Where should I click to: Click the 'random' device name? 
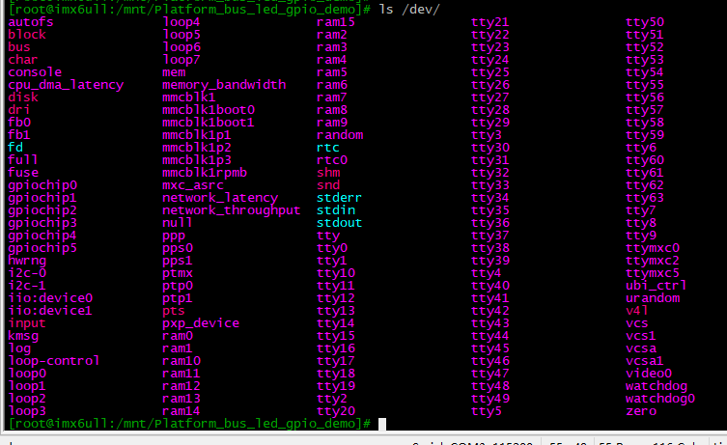340,135
